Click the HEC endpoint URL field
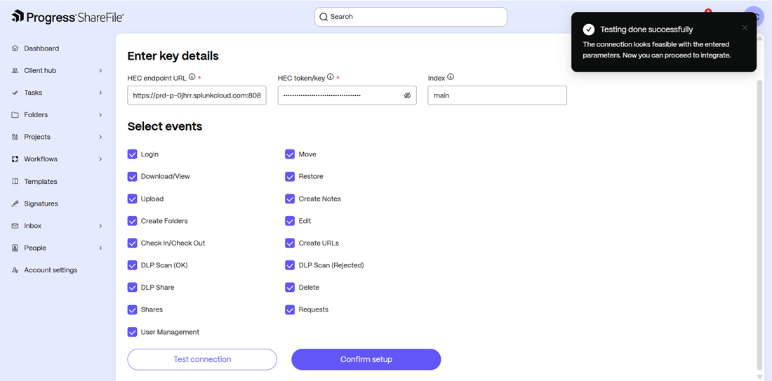 (197, 95)
